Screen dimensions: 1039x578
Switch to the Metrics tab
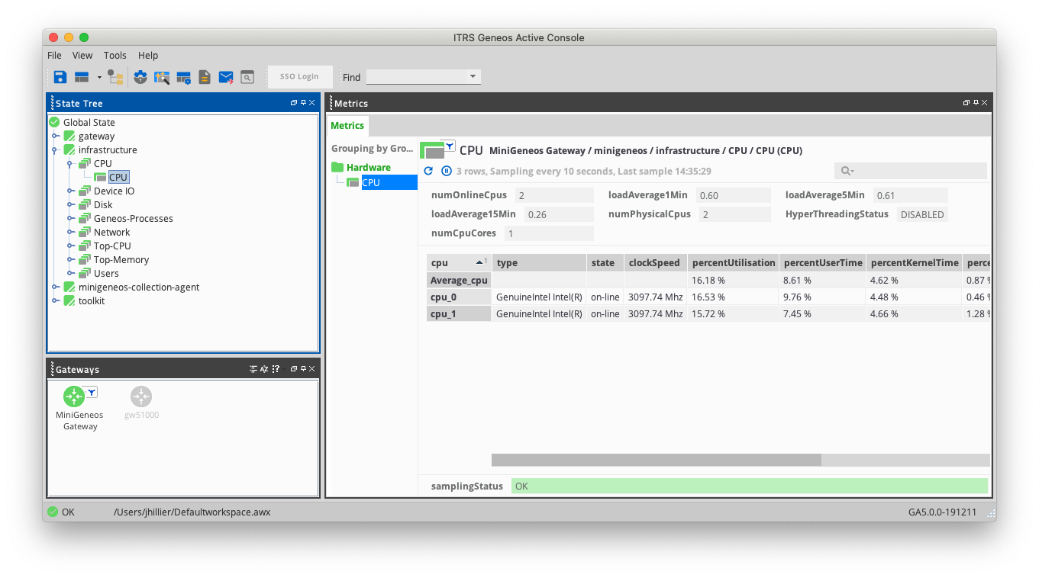[x=347, y=126]
